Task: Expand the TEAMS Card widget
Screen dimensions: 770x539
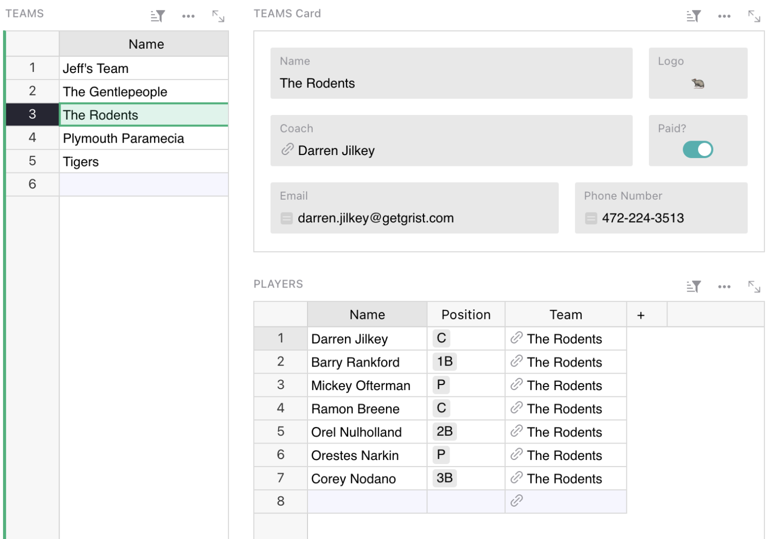Action: (754, 16)
